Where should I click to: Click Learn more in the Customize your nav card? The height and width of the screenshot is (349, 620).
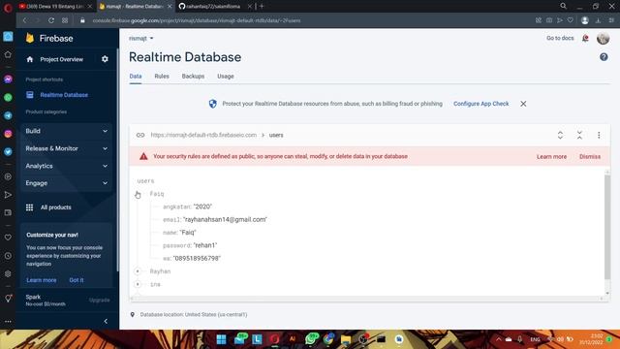point(42,280)
